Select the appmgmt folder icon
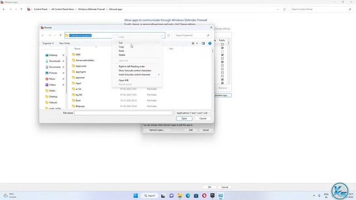Viewport: 356px width, 200px height. click(x=73, y=72)
